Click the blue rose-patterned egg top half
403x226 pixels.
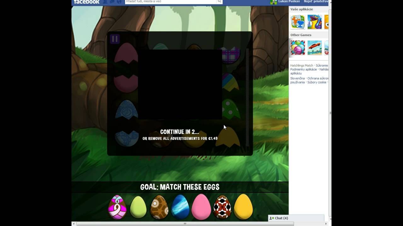(x=126, y=110)
